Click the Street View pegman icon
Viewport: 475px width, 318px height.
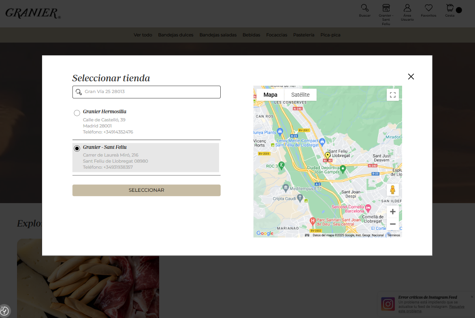393,190
